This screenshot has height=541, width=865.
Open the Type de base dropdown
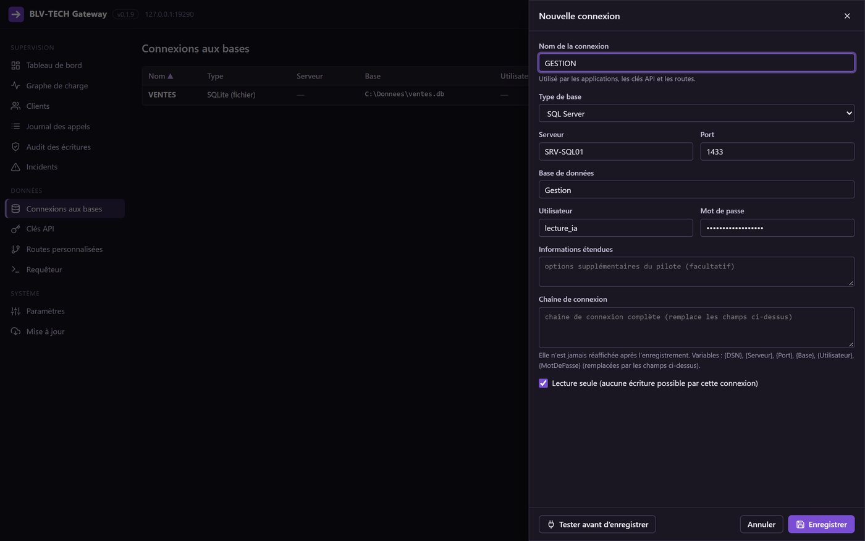pyautogui.click(x=696, y=113)
